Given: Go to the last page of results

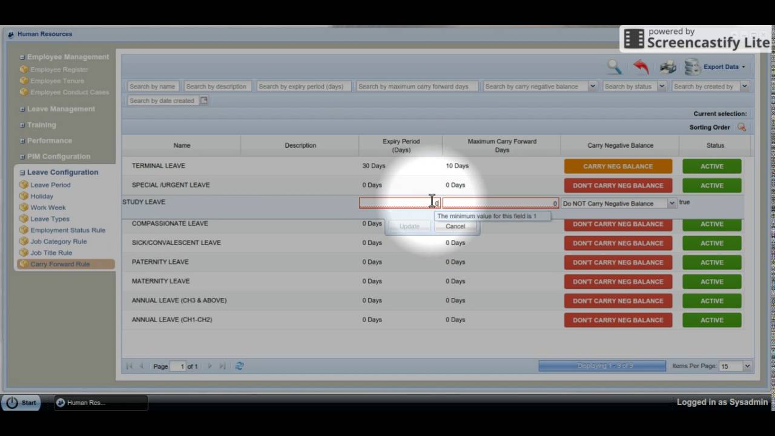Looking at the screenshot, I should (x=222, y=366).
